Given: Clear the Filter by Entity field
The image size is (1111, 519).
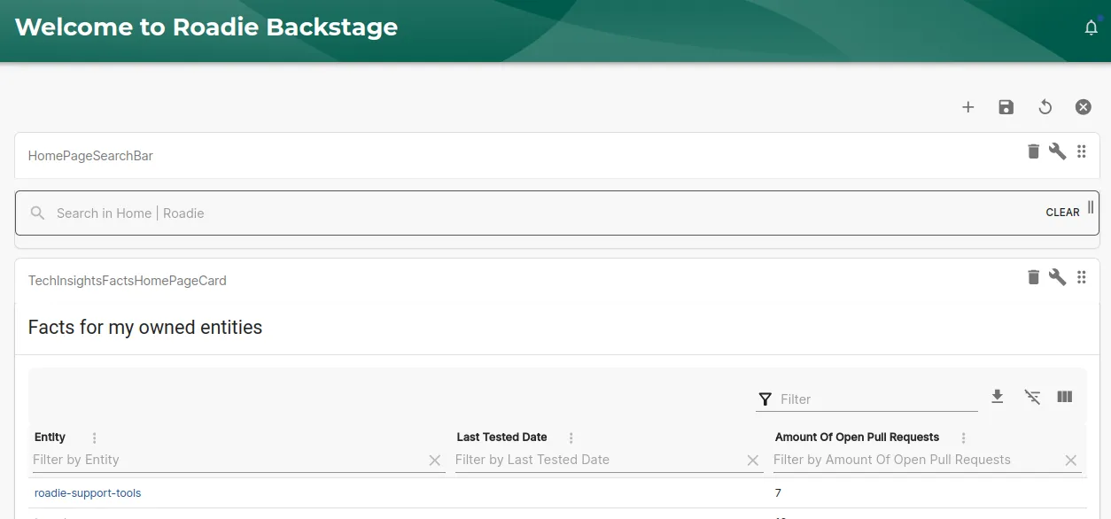Looking at the screenshot, I should pos(435,460).
